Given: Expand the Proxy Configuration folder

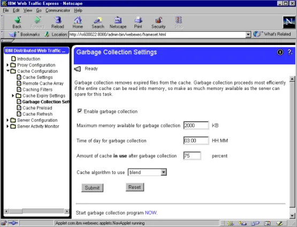Looking at the screenshot, I should click(x=7, y=65).
